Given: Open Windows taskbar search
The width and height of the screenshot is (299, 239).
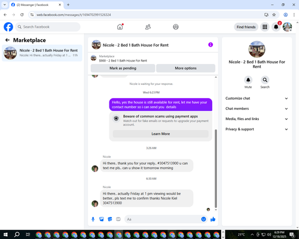Looking at the screenshot, I should pos(17,234).
